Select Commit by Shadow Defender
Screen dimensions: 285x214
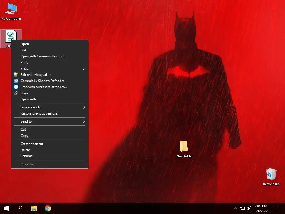[50, 81]
